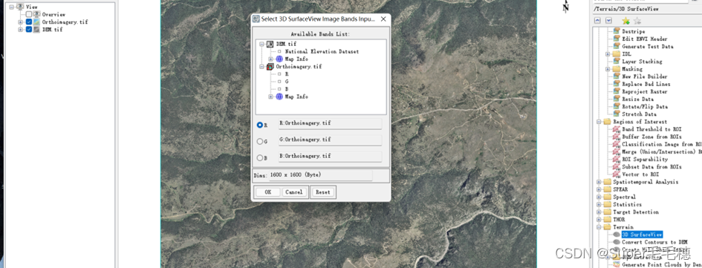The image size is (702, 268).
Task: Expand the Spatiotemporal Analysis folder
Action: (599, 182)
